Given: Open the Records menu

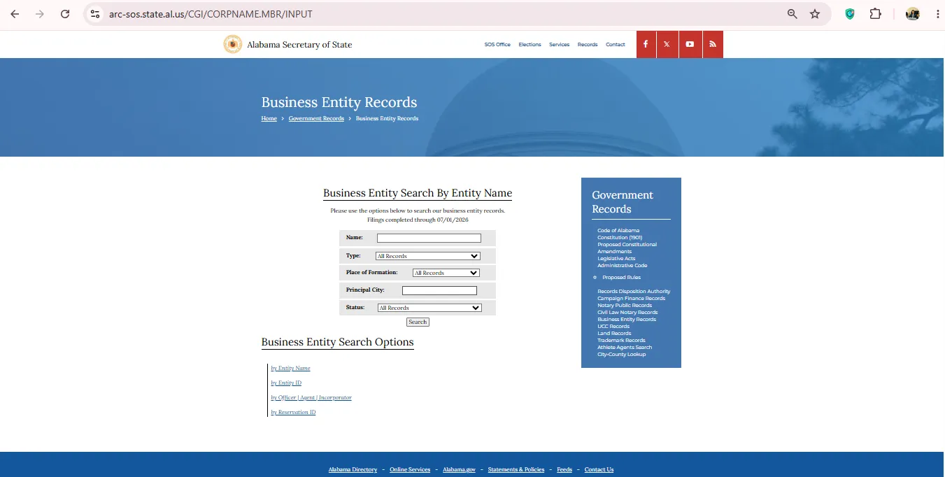Looking at the screenshot, I should (588, 45).
